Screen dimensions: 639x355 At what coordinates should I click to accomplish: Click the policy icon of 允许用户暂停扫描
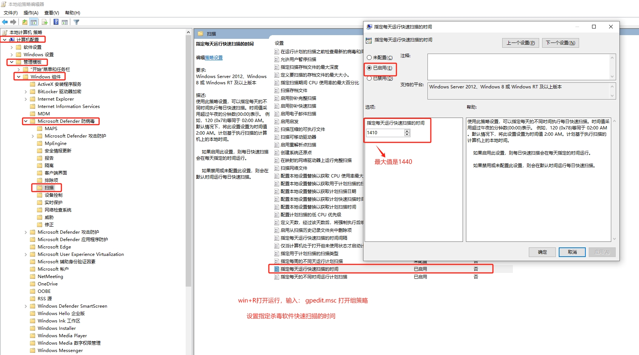pos(277,60)
